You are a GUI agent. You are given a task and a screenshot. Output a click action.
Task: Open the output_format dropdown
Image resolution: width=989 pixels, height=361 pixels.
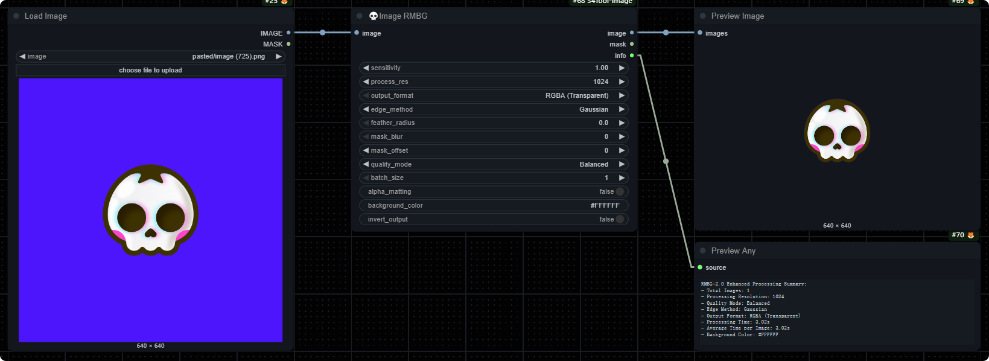494,95
